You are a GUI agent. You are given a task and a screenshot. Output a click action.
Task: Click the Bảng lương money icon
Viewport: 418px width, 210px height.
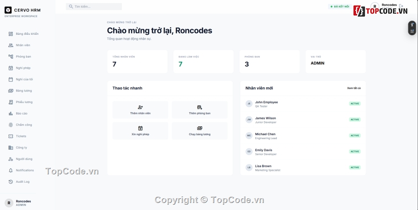11,91
